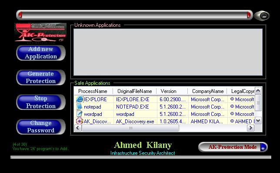The height and width of the screenshot is (173, 280).
Task: Open the Change Password dialog
Action: coord(41,127)
